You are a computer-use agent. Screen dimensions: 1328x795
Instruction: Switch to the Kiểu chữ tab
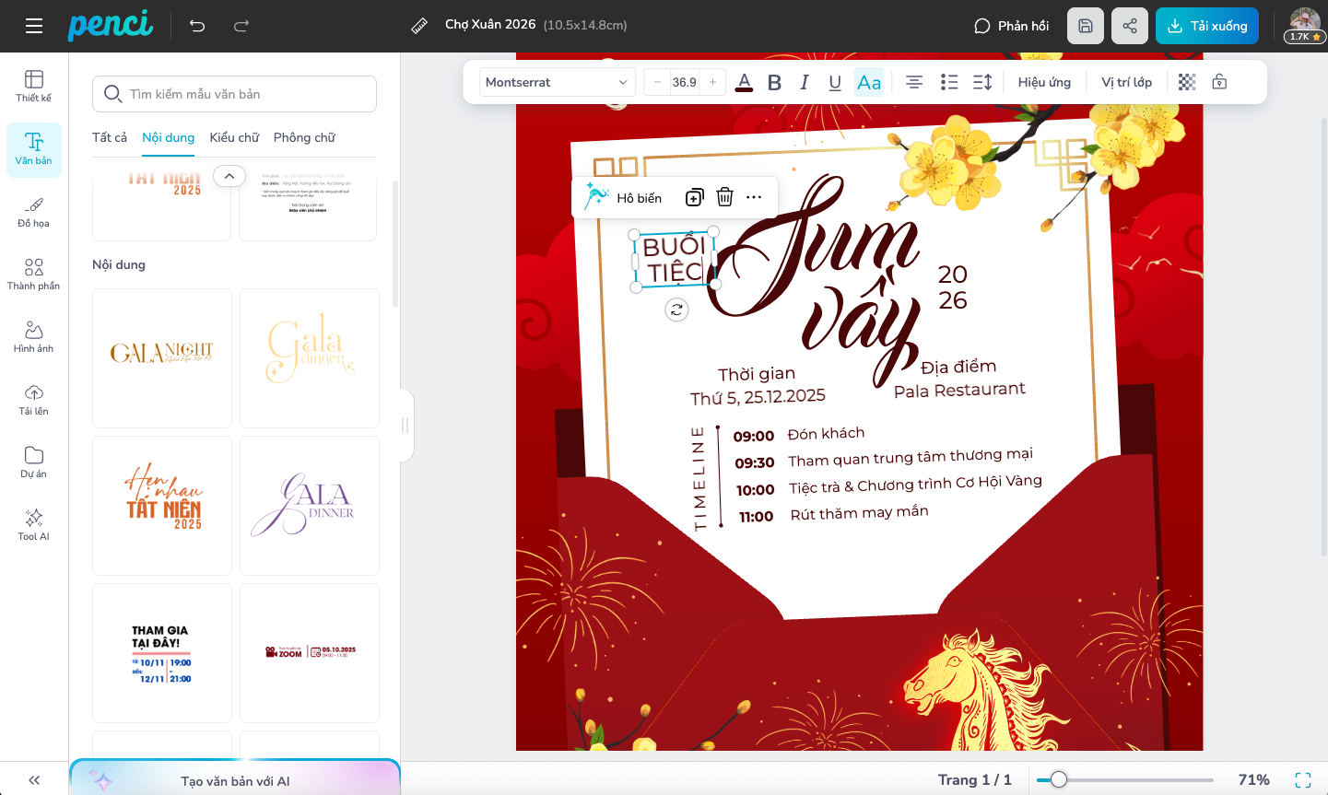coord(234,137)
